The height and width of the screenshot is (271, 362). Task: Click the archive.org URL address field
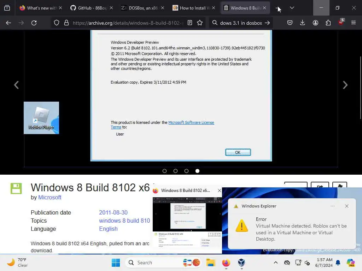[x=128, y=23]
